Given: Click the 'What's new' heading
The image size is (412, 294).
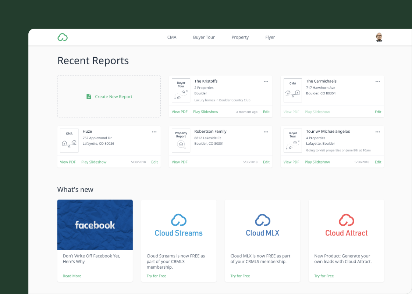Looking at the screenshot, I should [75, 190].
